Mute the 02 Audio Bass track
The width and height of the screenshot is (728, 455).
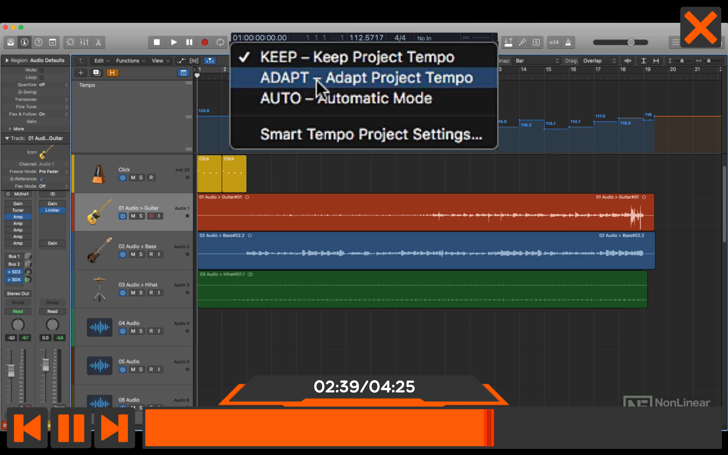[x=133, y=254]
